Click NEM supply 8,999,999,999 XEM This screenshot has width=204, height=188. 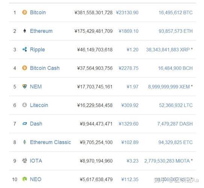[169, 87]
